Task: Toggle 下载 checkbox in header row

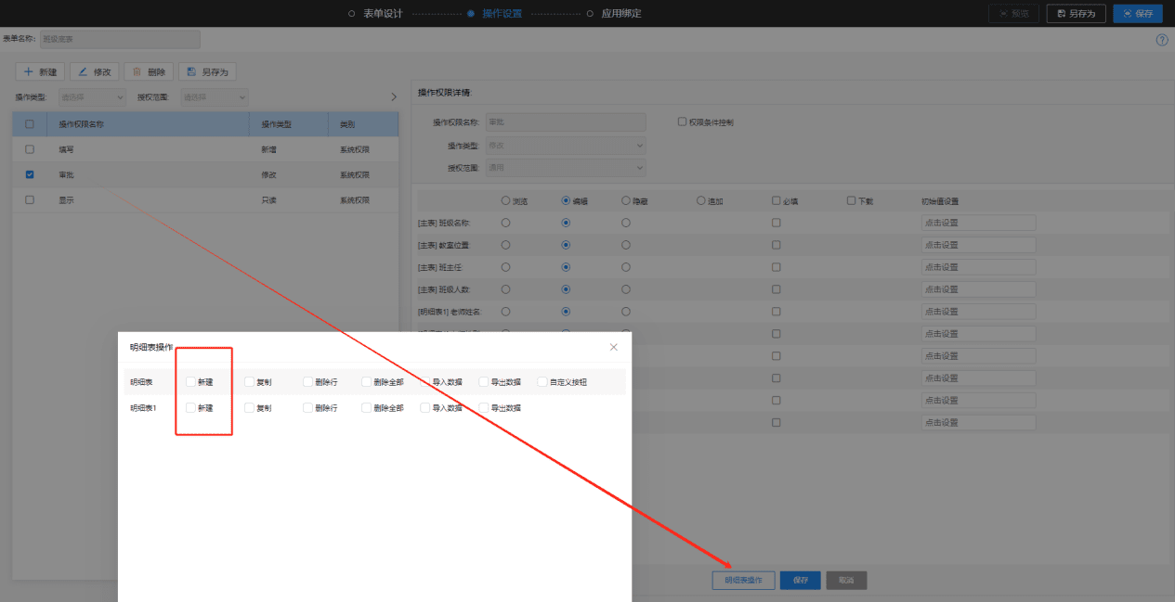Action: pyautogui.click(x=851, y=200)
